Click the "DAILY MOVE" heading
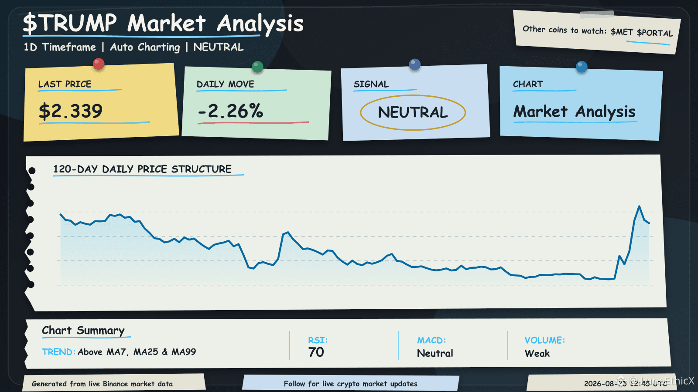Image resolution: width=698 pixels, height=392 pixels. (226, 84)
